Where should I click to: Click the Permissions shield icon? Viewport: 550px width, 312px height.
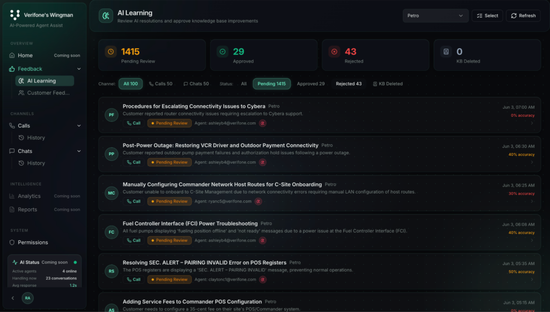tap(12, 242)
